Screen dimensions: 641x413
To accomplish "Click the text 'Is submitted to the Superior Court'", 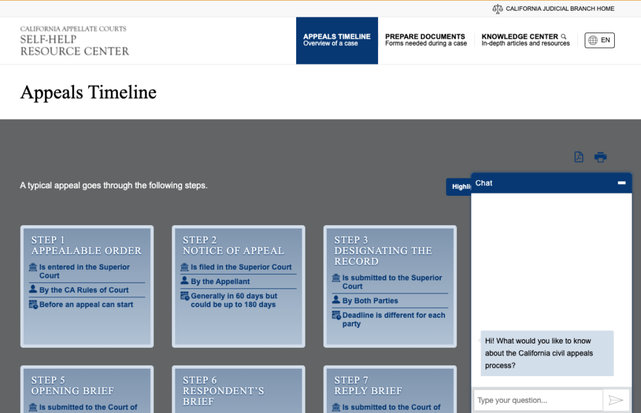I will [392, 282].
